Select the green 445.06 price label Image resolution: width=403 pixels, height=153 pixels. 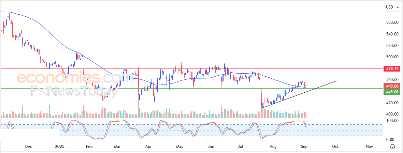coord(392,92)
